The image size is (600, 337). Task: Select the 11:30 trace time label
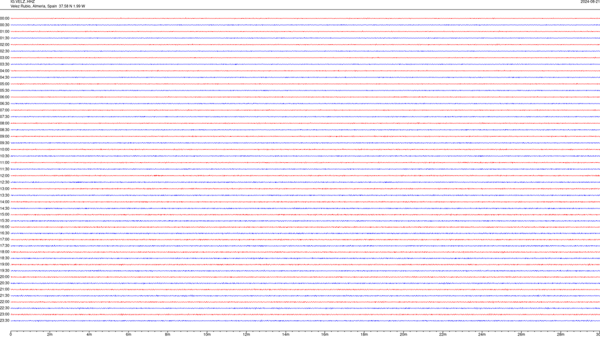[x=4, y=169]
